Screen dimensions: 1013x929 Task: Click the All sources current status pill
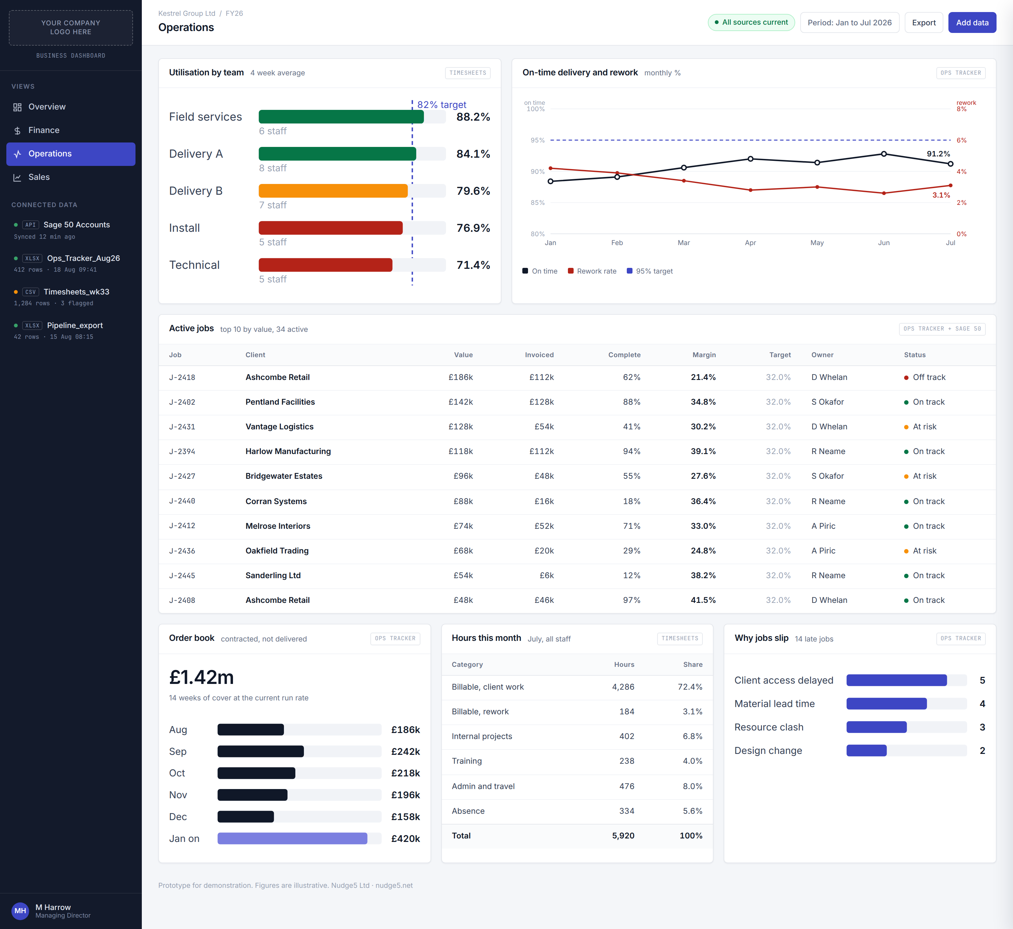pos(751,22)
